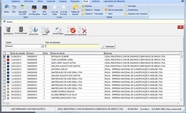Open Tabela B - Tributação
This screenshot has width=186, height=113.
92,14
